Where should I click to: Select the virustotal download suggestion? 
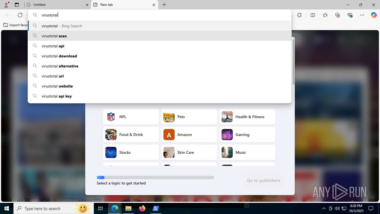(160, 56)
